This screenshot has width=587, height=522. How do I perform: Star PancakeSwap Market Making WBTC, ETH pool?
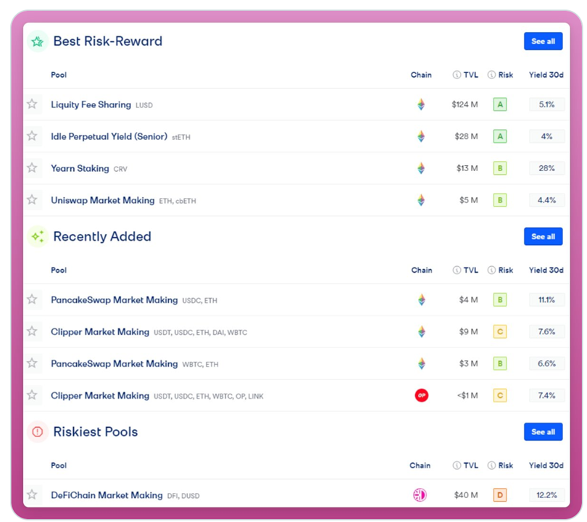pyautogui.click(x=32, y=362)
